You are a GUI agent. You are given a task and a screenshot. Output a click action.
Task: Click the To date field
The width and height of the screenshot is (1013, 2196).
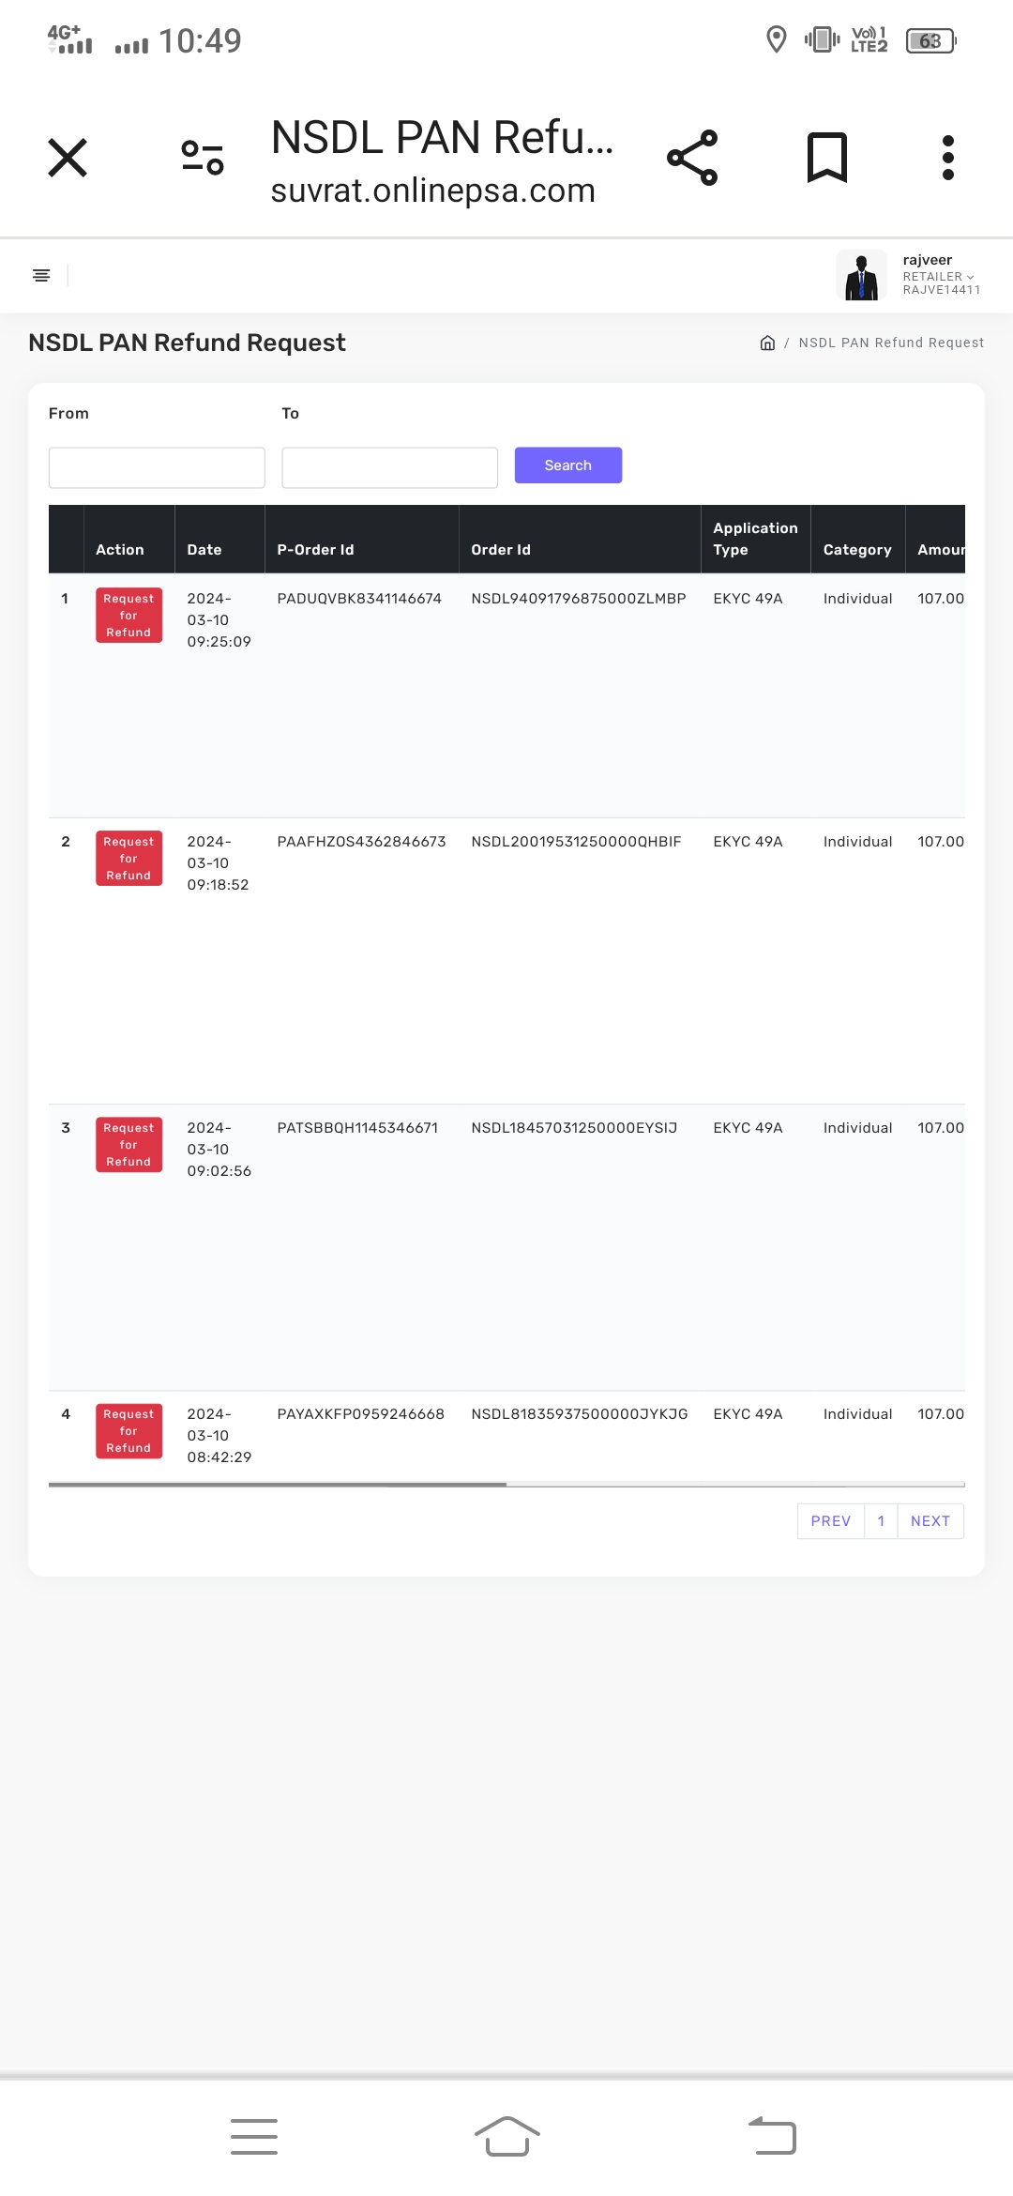click(x=389, y=467)
